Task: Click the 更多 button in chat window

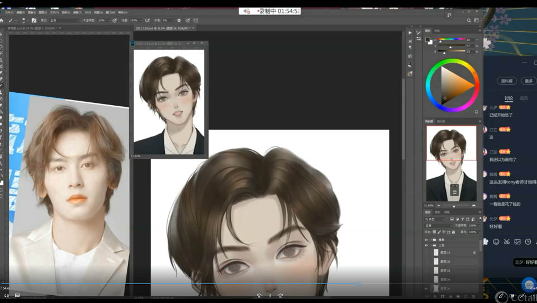Action: point(529,81)
